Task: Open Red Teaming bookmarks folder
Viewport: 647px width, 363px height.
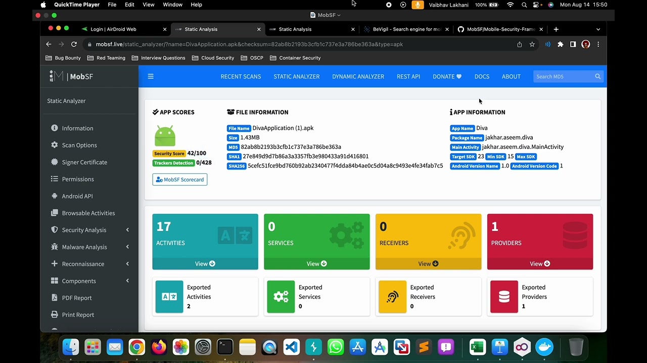Action: (x=107, y=58)
